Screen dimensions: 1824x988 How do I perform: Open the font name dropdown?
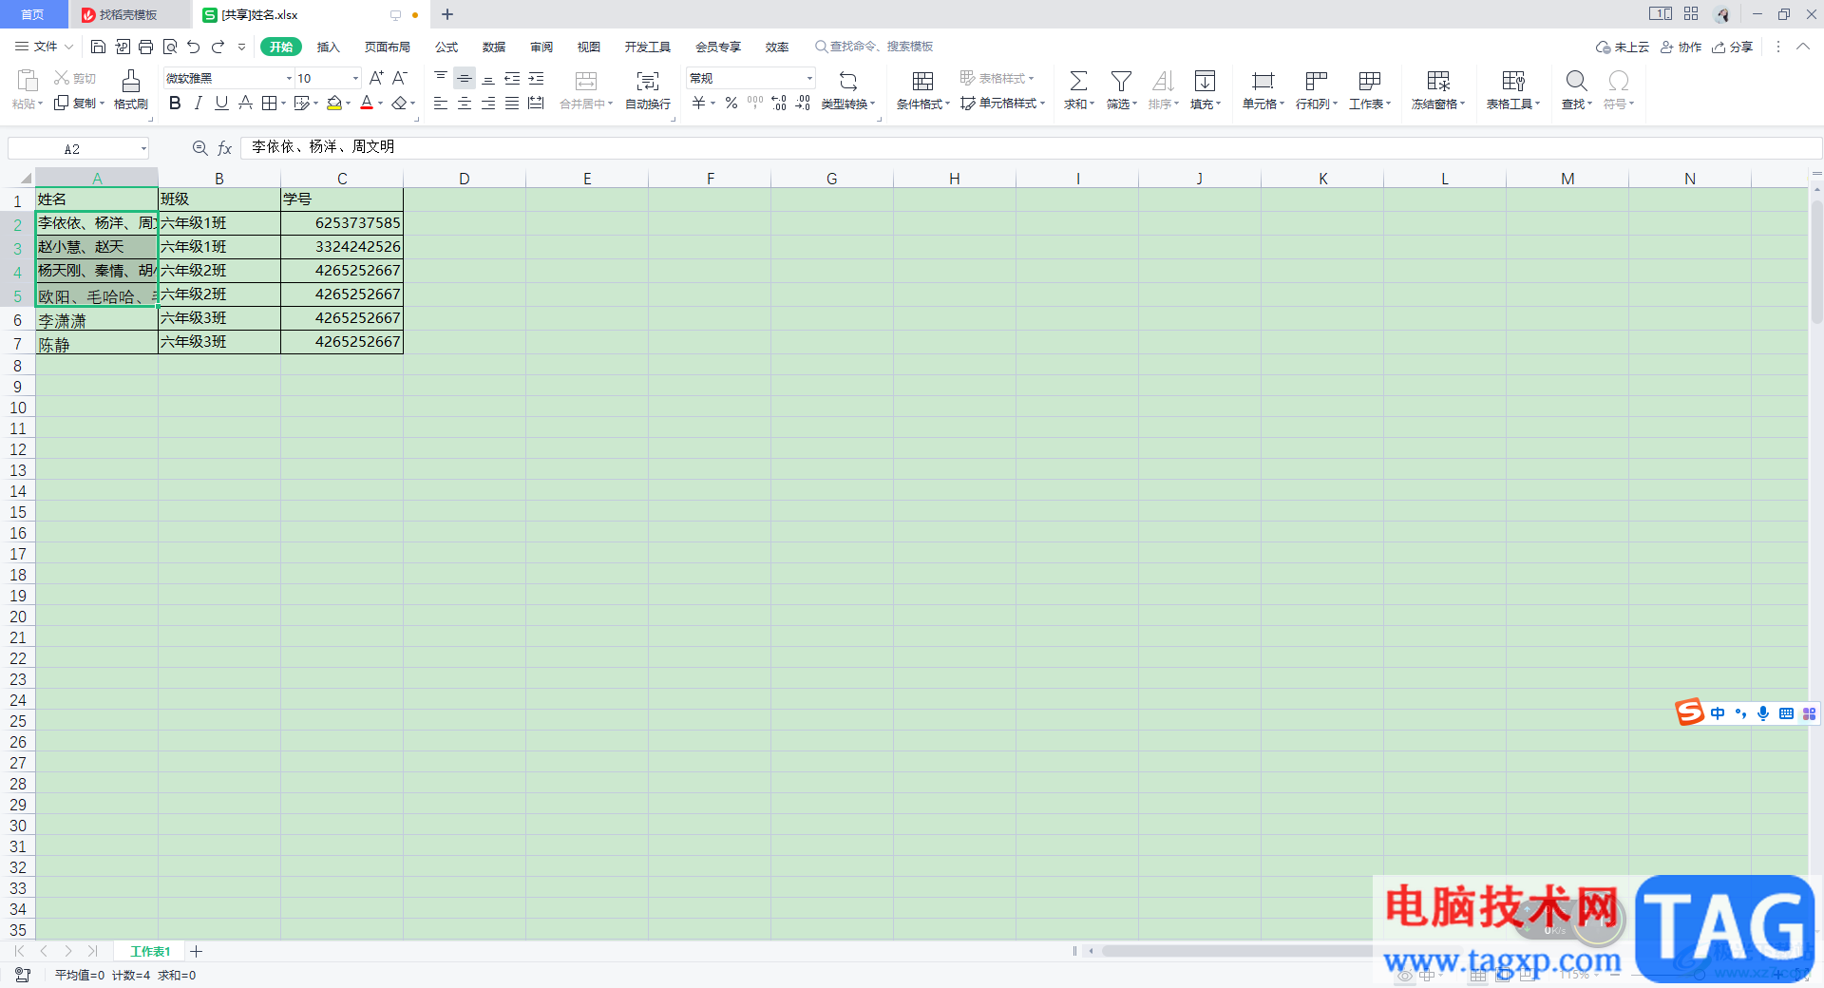coord(289,78)
